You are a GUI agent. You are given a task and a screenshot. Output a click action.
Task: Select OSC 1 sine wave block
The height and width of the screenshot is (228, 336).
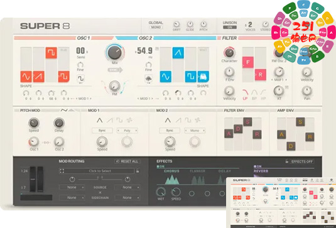point(26,77)
